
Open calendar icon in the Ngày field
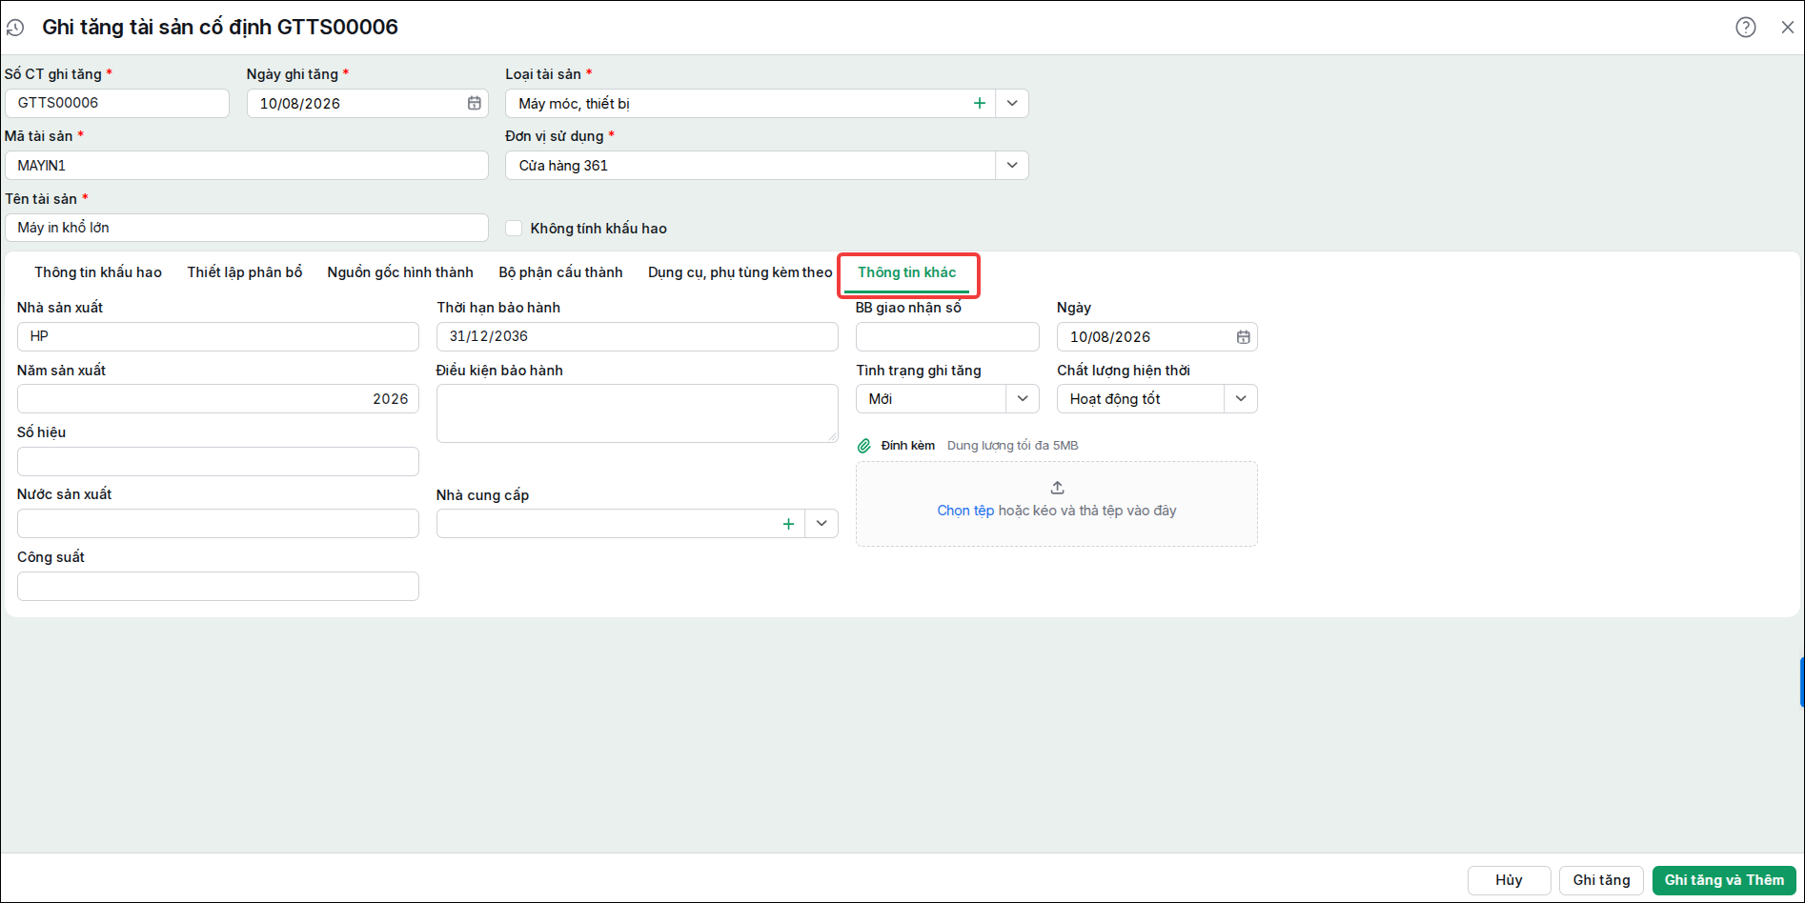(1243, 337)
